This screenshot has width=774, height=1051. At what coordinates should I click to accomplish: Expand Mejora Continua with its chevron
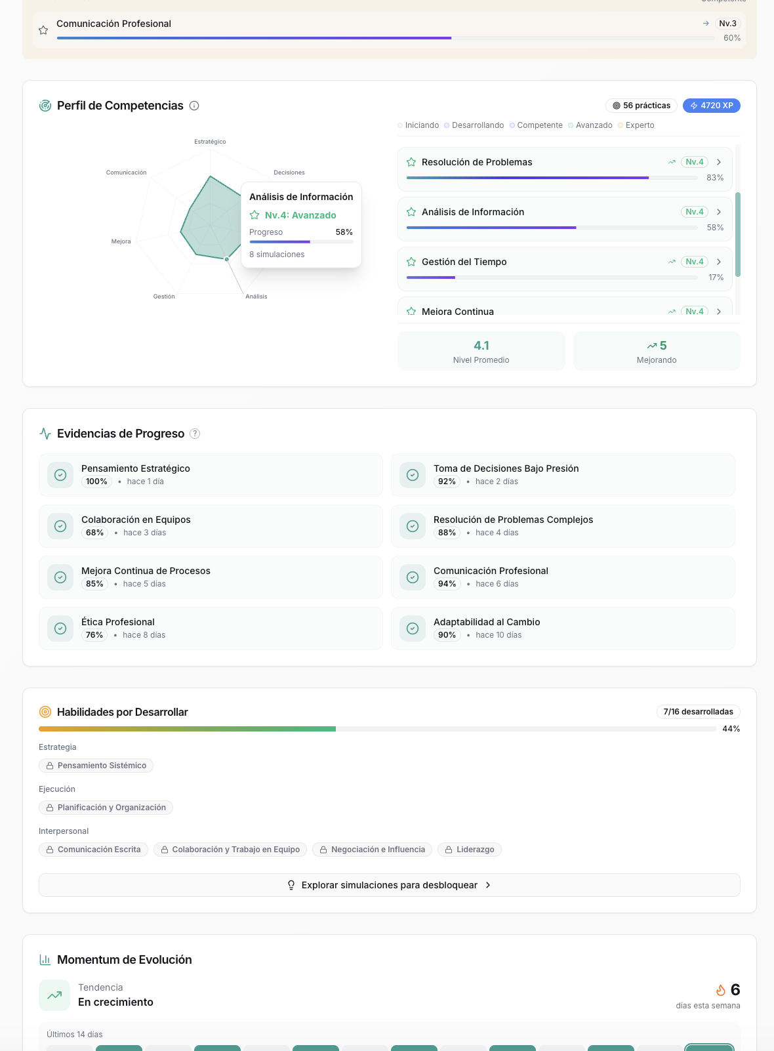pos(719,311)
